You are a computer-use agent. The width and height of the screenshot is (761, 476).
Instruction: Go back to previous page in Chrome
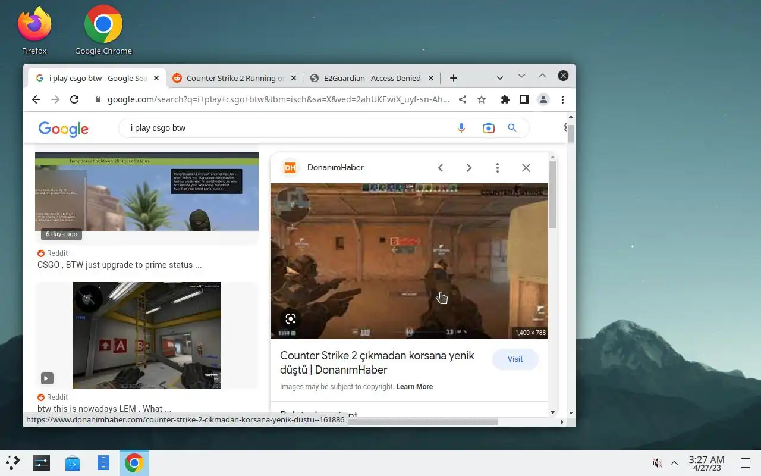coord(36,99)
